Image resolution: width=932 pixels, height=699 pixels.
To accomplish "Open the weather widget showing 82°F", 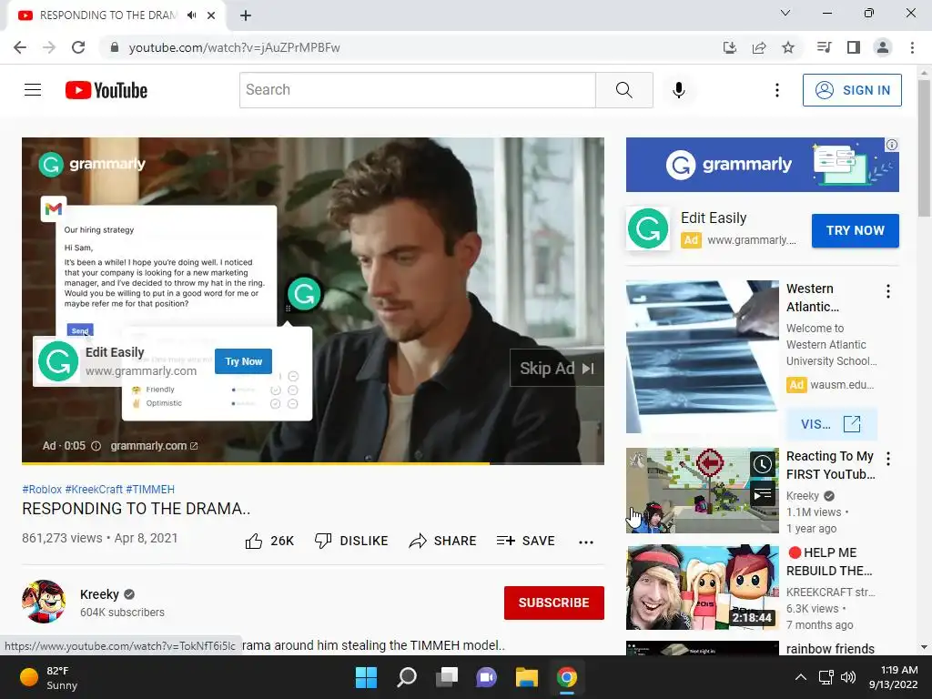I will (49, 677).
